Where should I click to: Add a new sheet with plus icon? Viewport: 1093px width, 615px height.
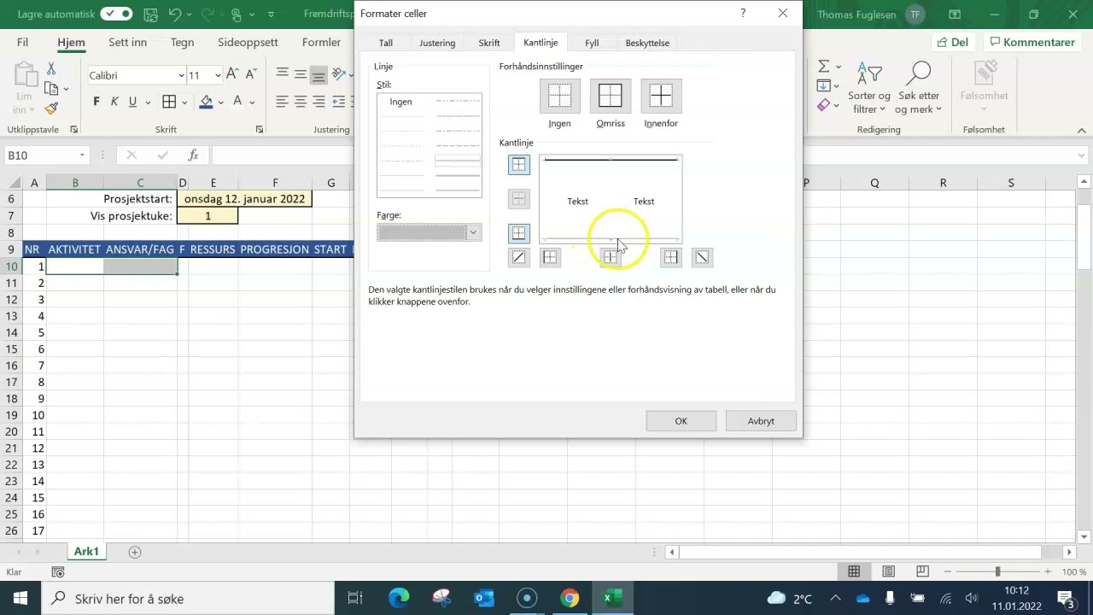pos(134,552)
